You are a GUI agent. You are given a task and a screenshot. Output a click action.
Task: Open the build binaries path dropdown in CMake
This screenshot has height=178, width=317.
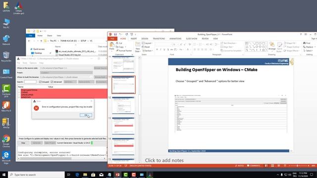click(x=91, y=77)
